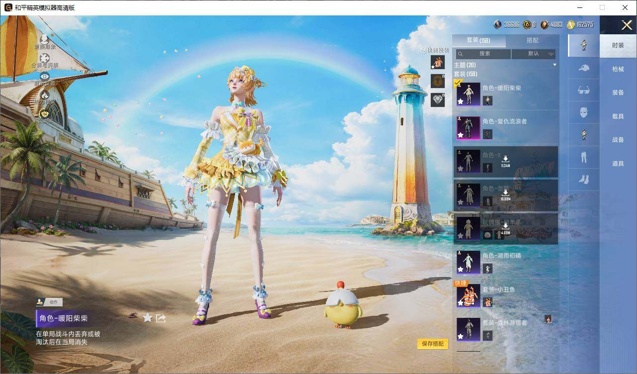
Task: Open the 装备 tab
Action: click(x=618, y=93)
